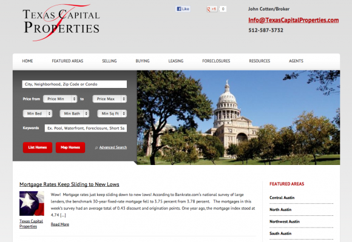Open the Min Bath dropdown
The height and width of the screenshot is (242, 352).
point(74,113)
